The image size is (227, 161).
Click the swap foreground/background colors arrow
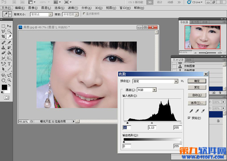click(x=9, y=85)
